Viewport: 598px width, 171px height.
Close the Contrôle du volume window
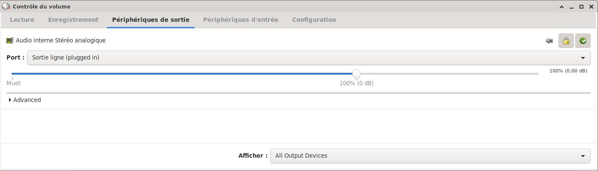(x=591, y=7)
